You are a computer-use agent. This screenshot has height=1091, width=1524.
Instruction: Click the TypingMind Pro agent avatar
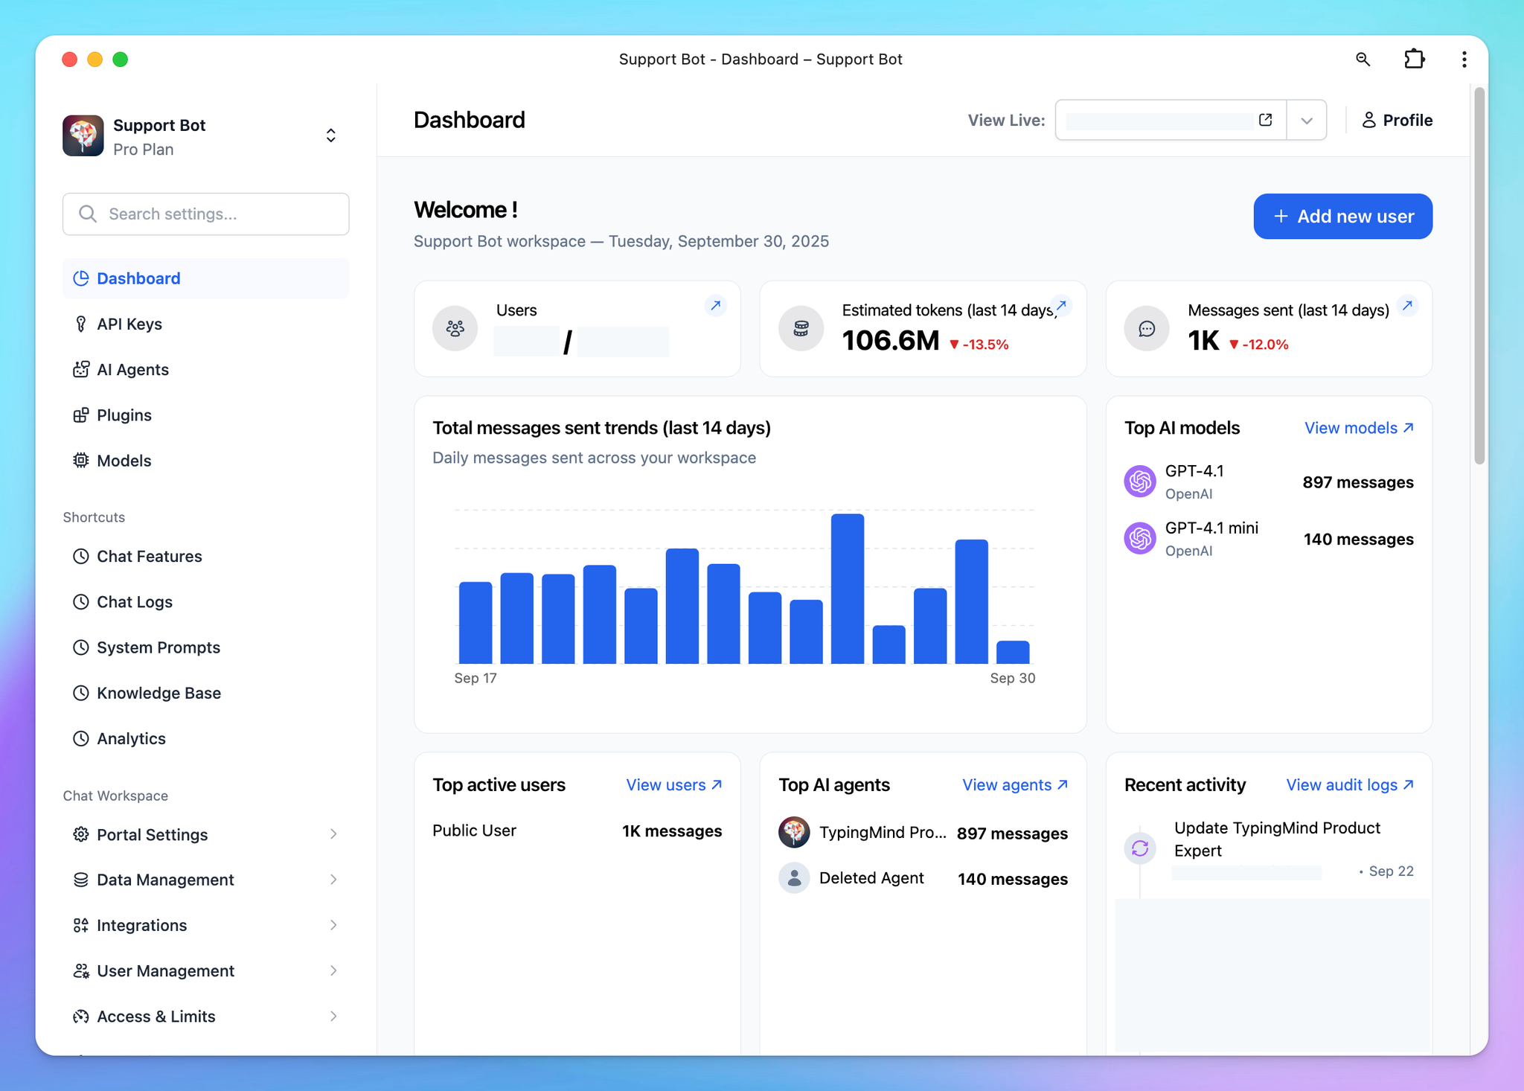coord(794,832)
